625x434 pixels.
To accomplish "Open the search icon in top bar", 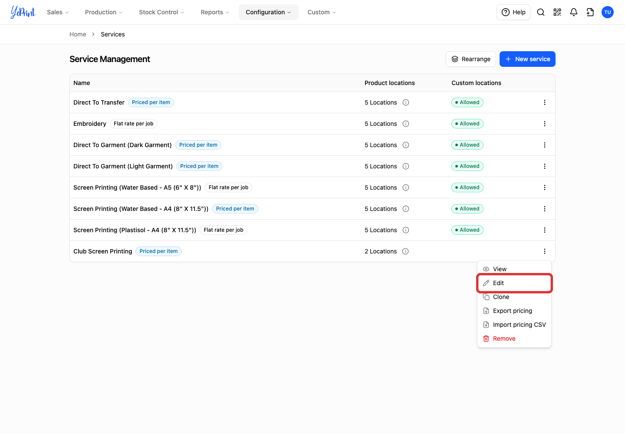I will tap(541, 12).
